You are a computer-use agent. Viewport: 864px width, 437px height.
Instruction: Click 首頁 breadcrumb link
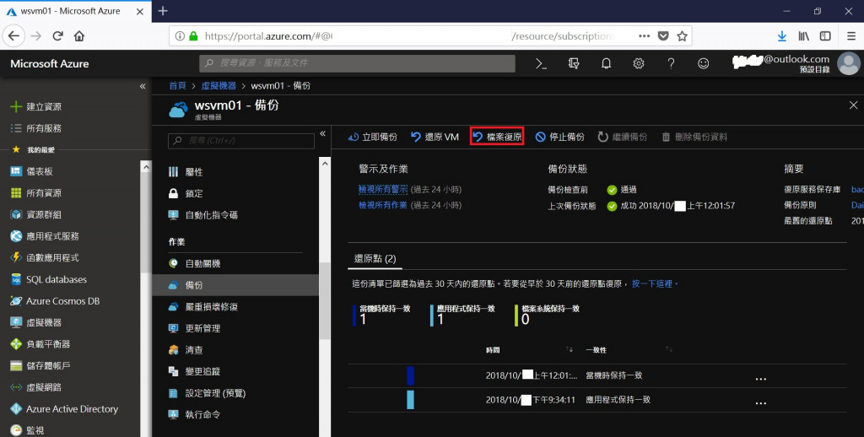(x=177, y=86)
